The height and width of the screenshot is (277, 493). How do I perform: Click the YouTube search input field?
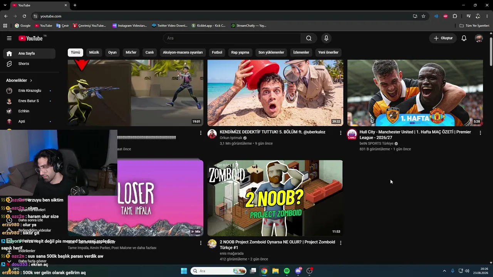pyautogui.click(x=232, y=38)
